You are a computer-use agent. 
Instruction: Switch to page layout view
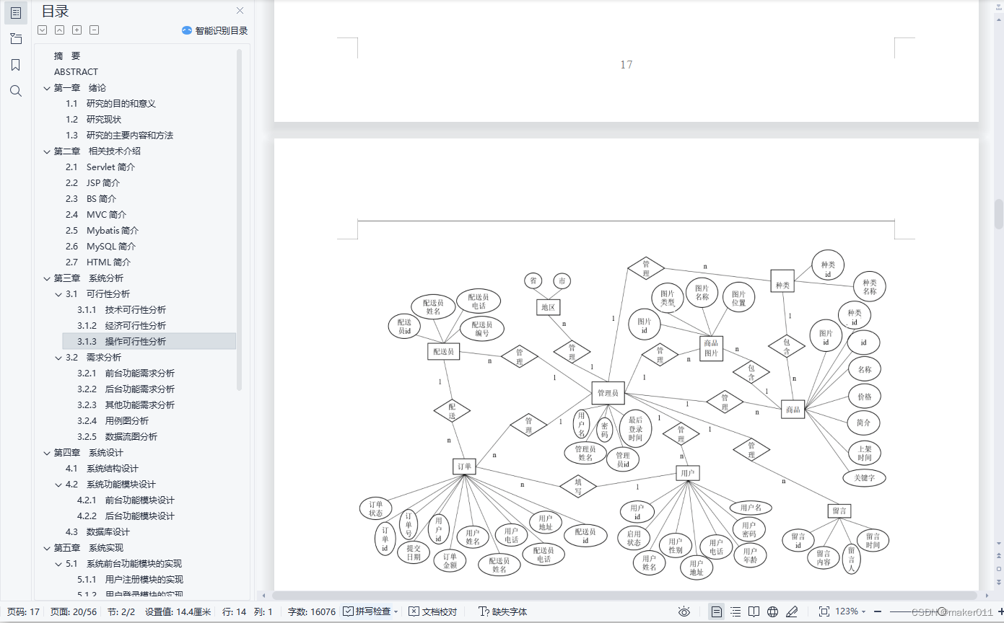tap(717, 611)
